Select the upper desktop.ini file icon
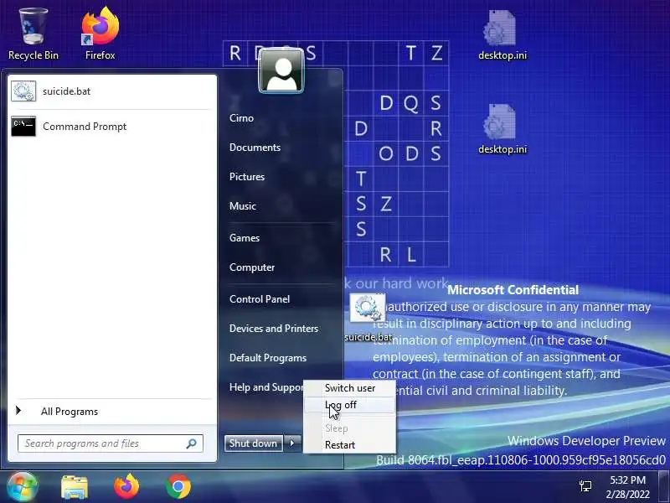Viewport: 670px width, 503px height. point(502,35)
